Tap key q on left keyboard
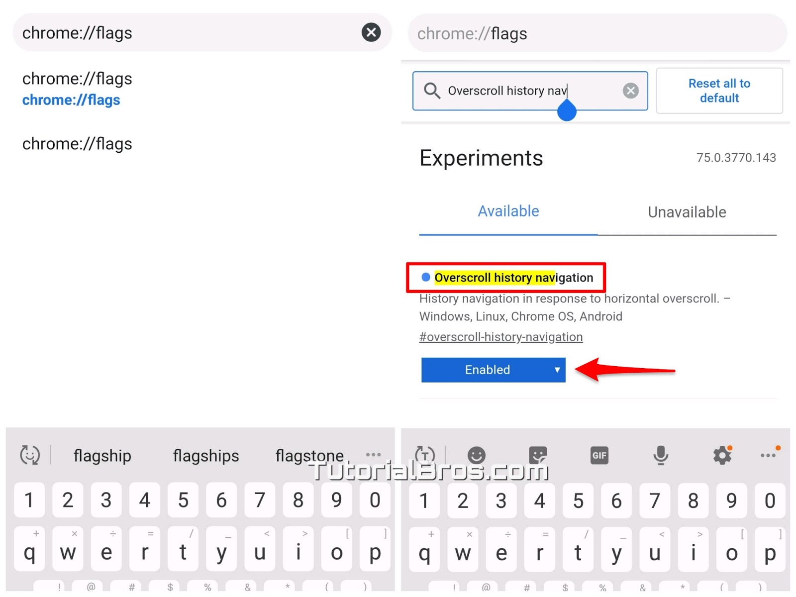The height and width of the screenshot is (597, 796). click(x=29, y=549)
